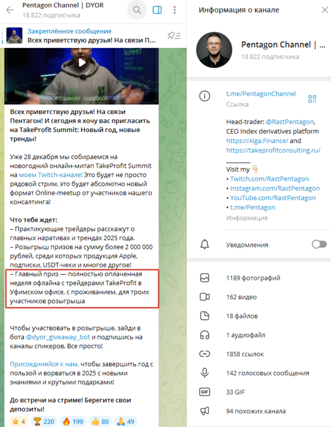Close the channel info panel
This screenshot has width=331, height=427.
pos(324,10)
